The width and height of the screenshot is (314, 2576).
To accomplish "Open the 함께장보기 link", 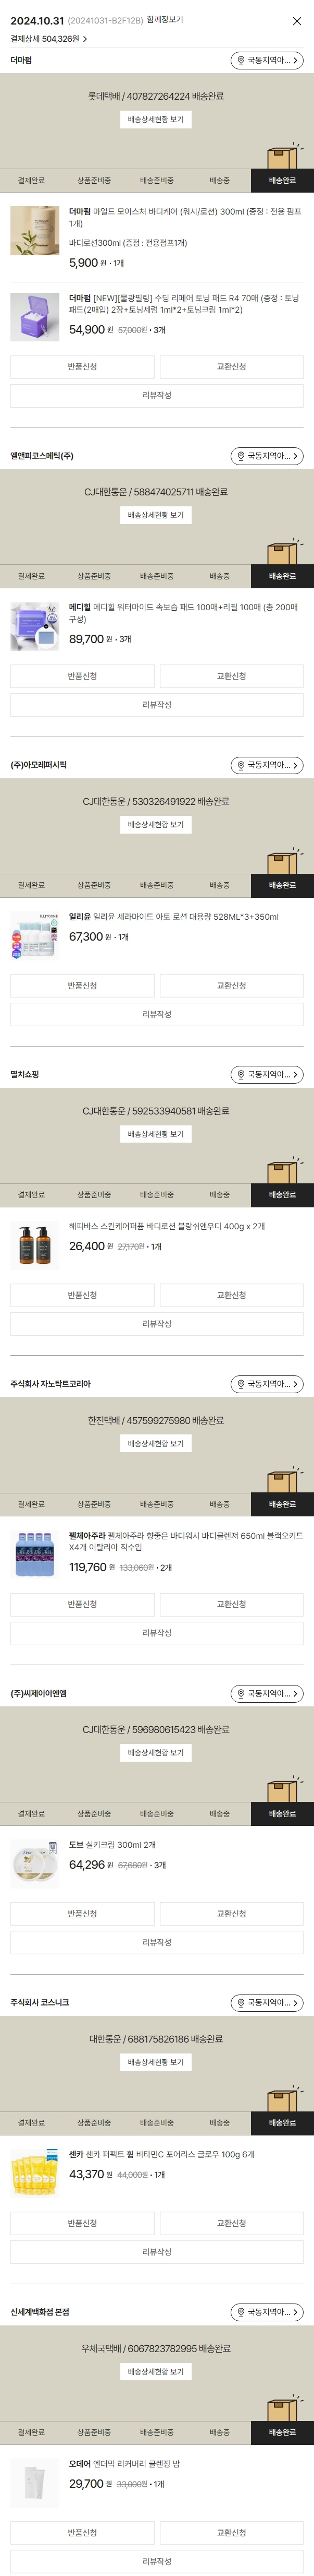I will pyautogui.click(x=165, y=20).
